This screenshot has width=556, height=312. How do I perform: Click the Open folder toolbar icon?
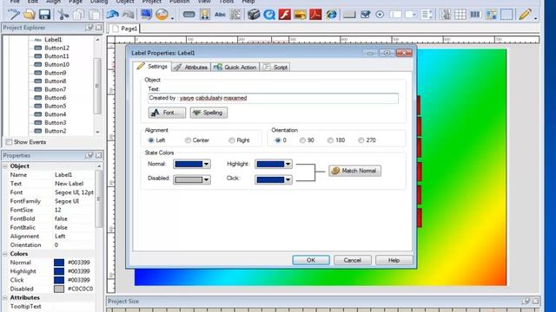click(x=30, y=15)
